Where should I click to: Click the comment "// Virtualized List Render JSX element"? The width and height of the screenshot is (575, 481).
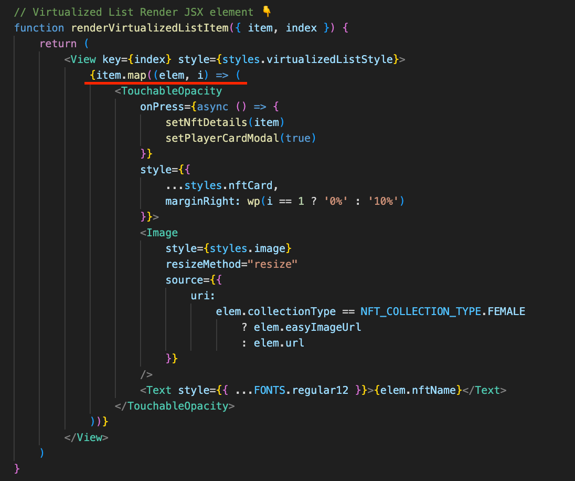click(134, 12)
